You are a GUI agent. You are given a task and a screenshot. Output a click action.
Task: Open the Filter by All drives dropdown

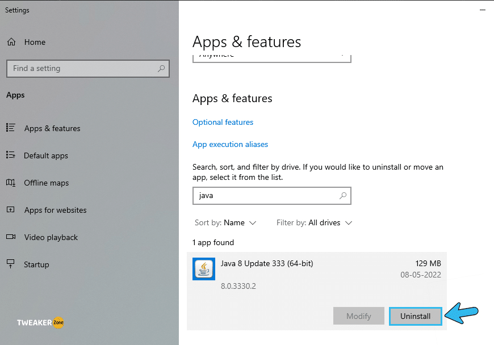click(x=314, y=223)
